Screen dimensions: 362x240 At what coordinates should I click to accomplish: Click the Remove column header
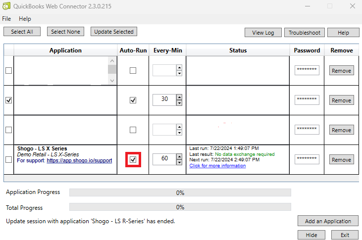342,50
